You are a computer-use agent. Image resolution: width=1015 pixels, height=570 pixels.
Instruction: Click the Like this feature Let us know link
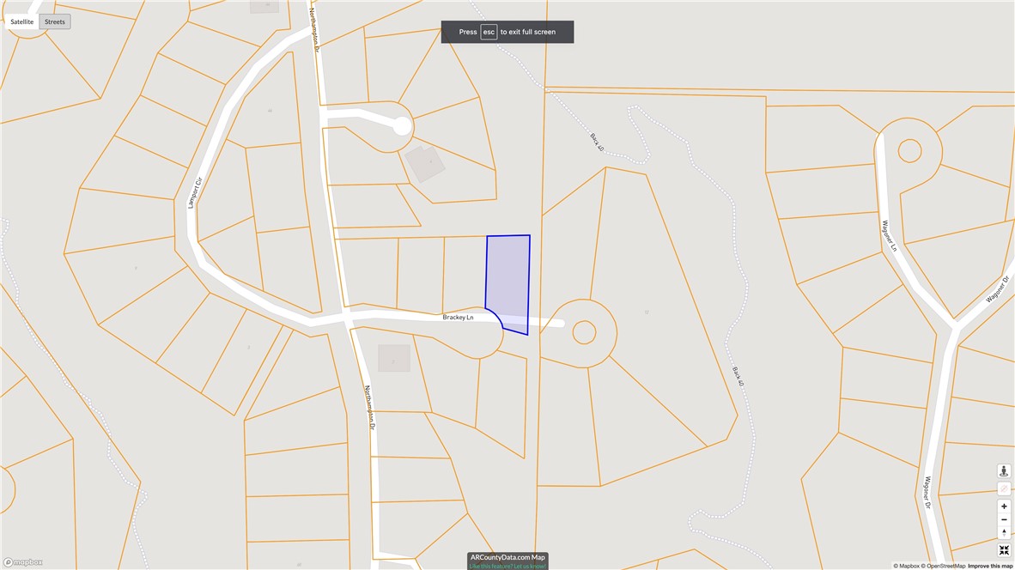click(x=507, y=567)
